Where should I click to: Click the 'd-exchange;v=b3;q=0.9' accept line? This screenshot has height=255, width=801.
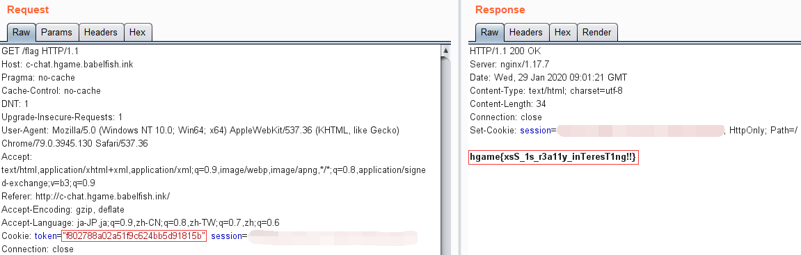point(49,183)
